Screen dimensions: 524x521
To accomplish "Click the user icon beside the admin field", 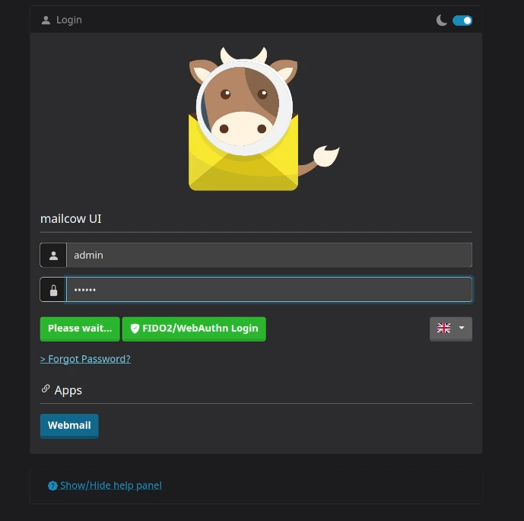I will click(53, 256).
